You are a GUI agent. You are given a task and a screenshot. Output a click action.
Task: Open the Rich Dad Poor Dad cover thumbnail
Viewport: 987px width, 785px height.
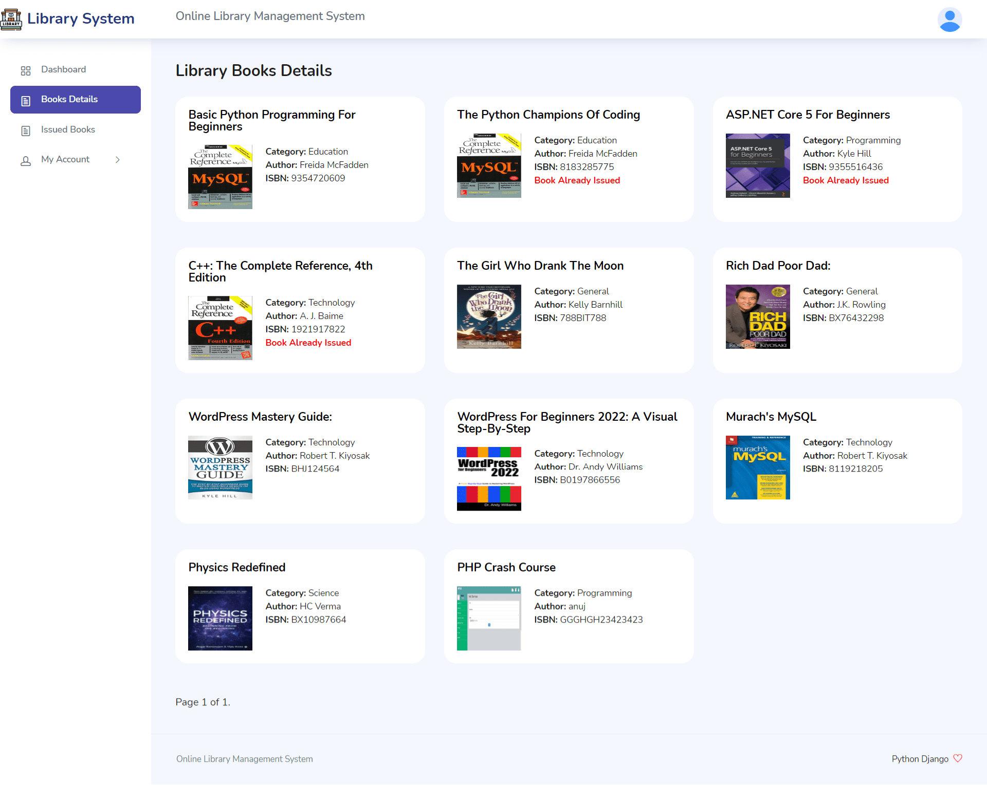(757, 316)
